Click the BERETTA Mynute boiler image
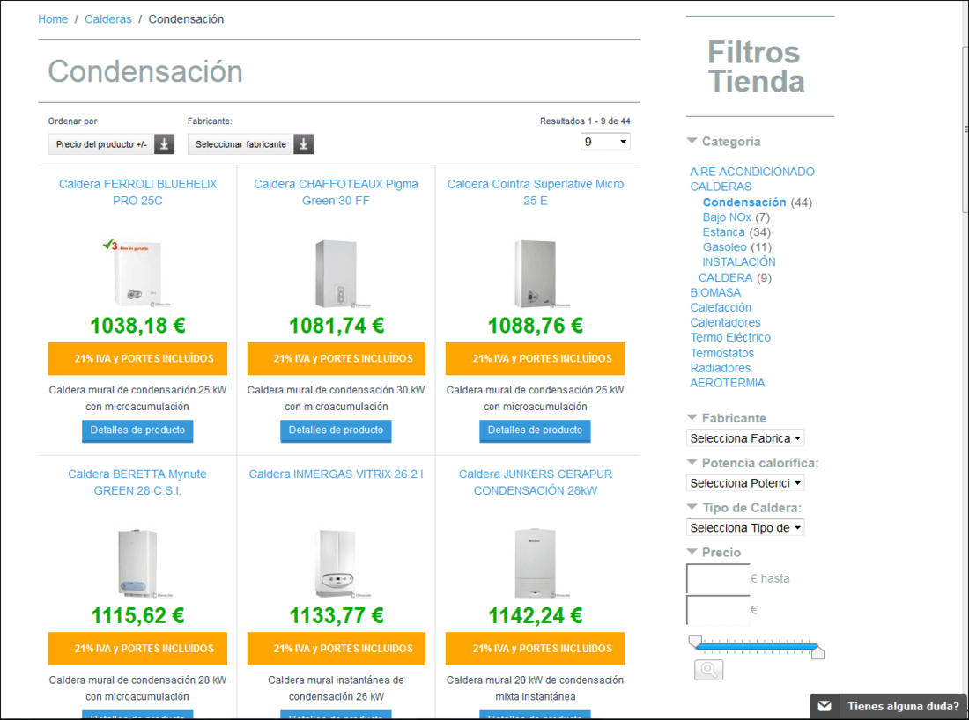Screen dimensions: 969x720 click(x=137, y=563)
